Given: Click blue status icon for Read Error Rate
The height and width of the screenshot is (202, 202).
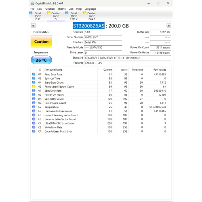Looking at the screenshot, I should point(34,74).
